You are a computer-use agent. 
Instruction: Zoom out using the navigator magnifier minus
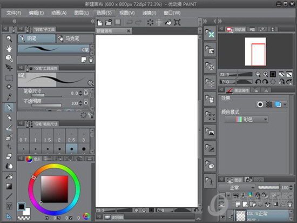click(258, 74)
